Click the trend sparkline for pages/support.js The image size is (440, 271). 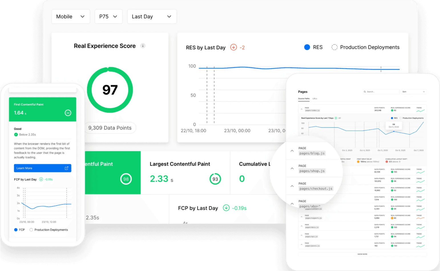tap(420, 218)
